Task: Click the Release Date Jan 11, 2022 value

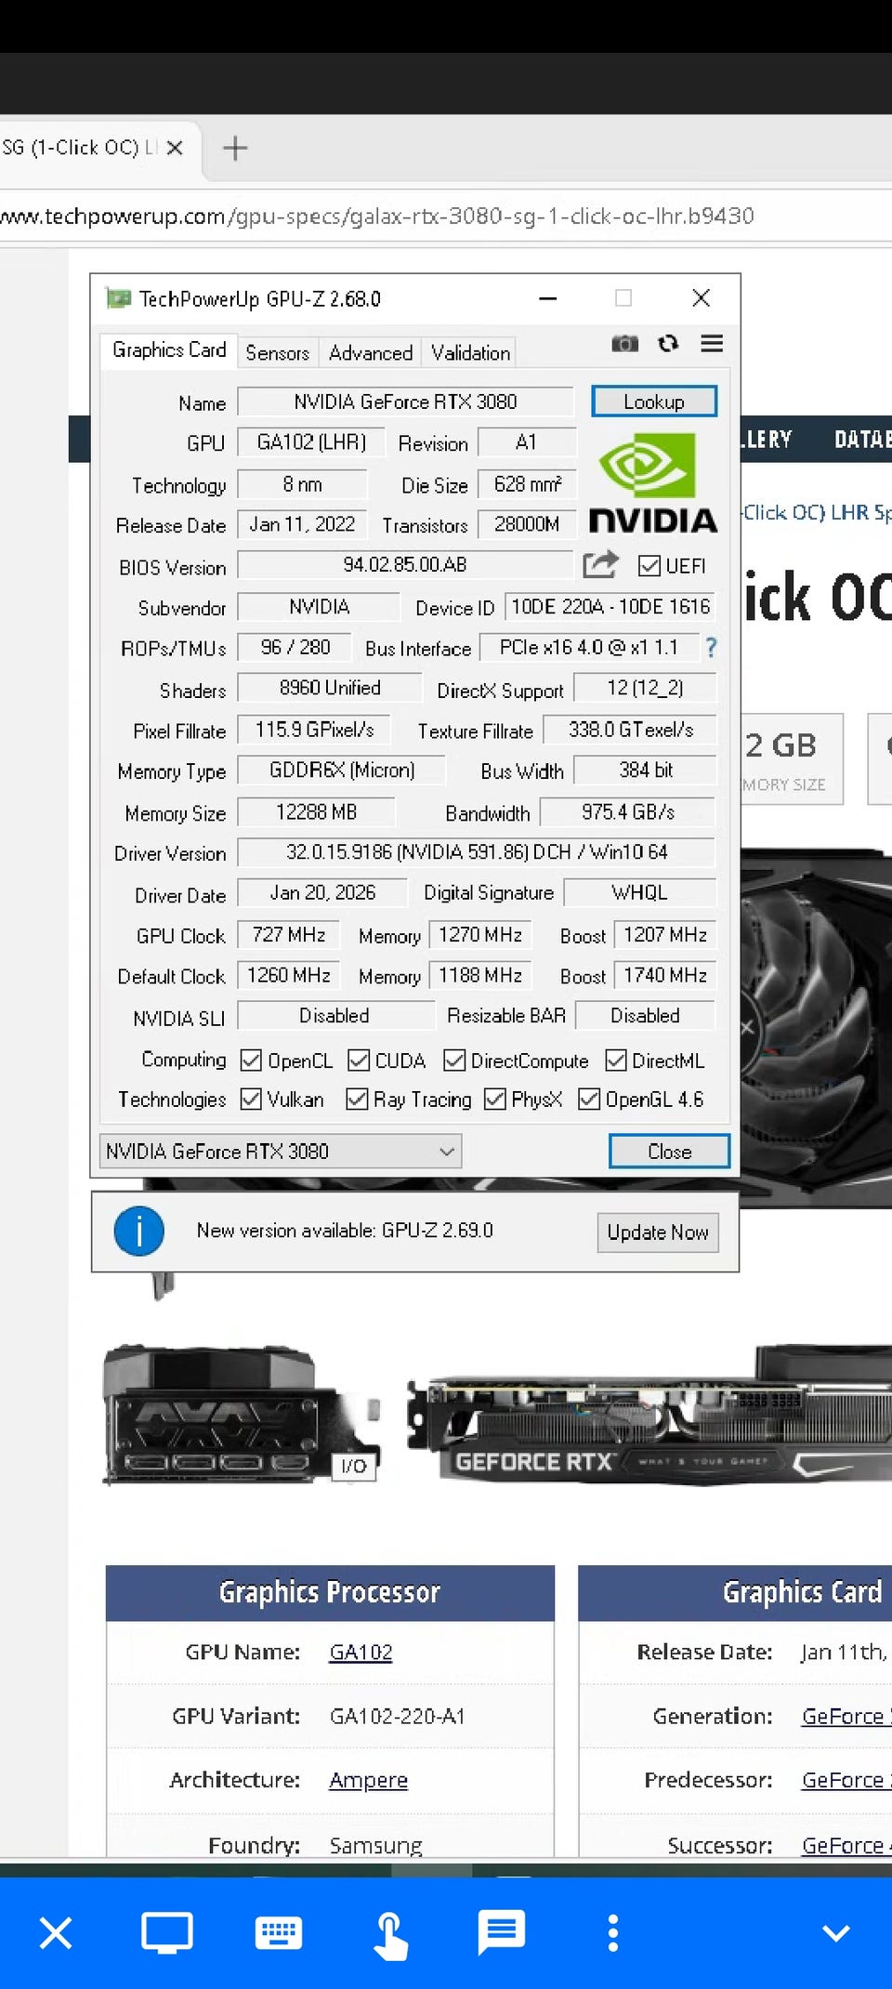Action: pos(302,524)
